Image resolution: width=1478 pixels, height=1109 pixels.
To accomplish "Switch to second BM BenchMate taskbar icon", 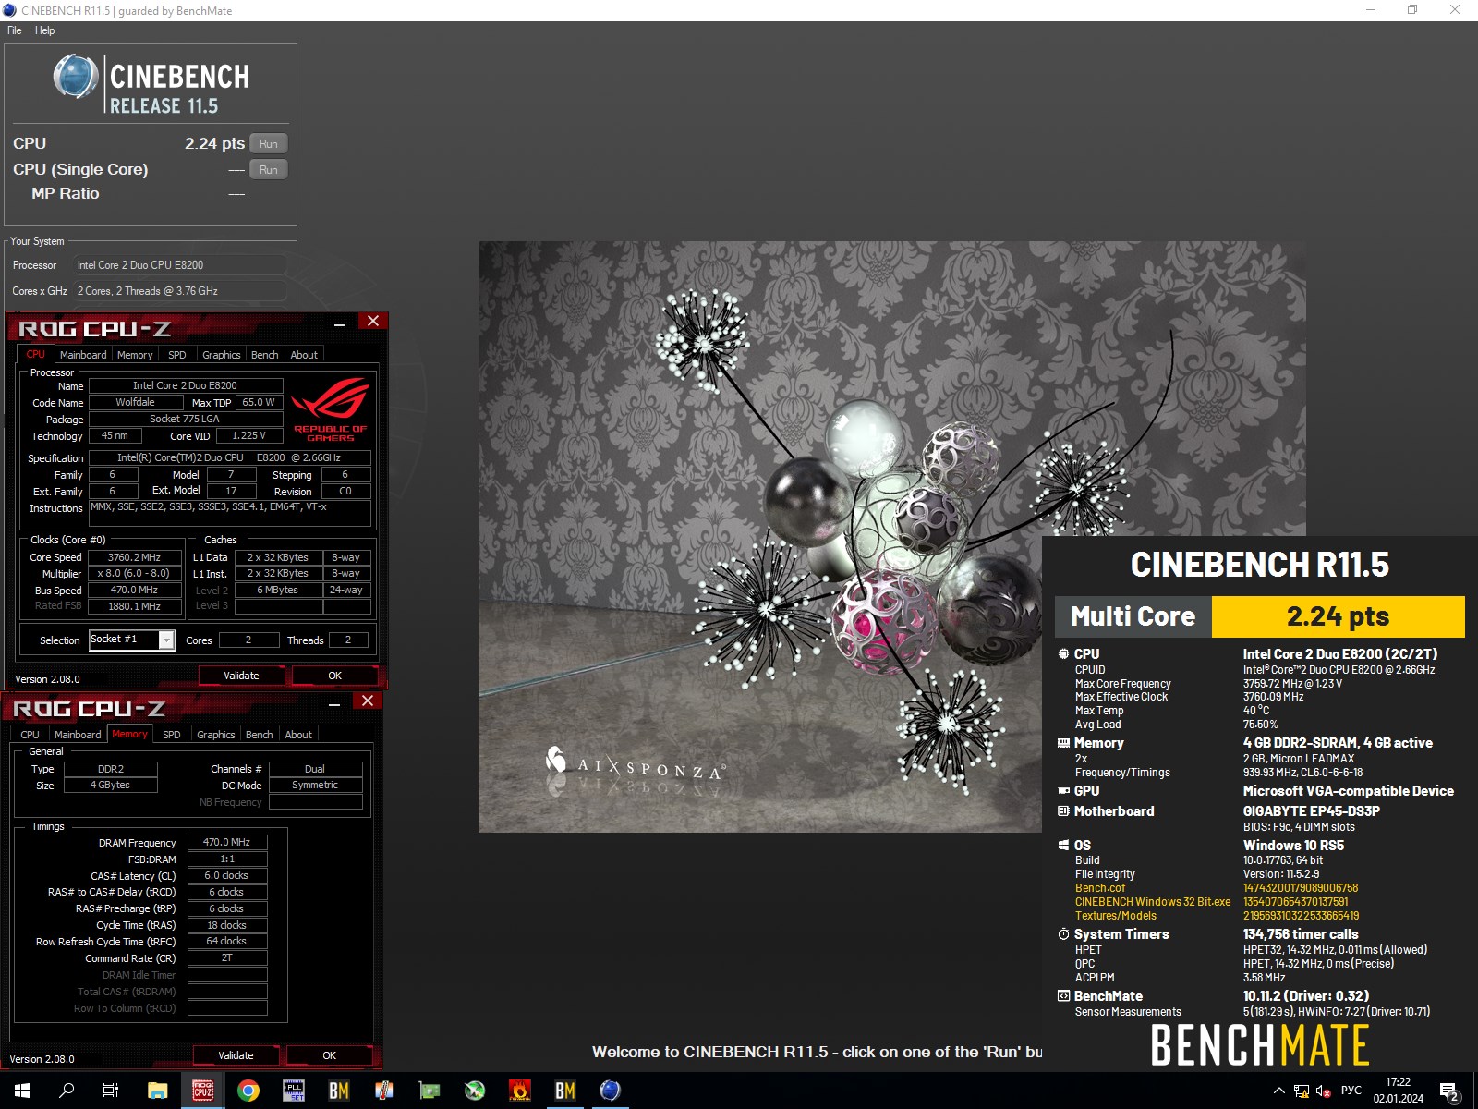I will [x=565, y=1091].
